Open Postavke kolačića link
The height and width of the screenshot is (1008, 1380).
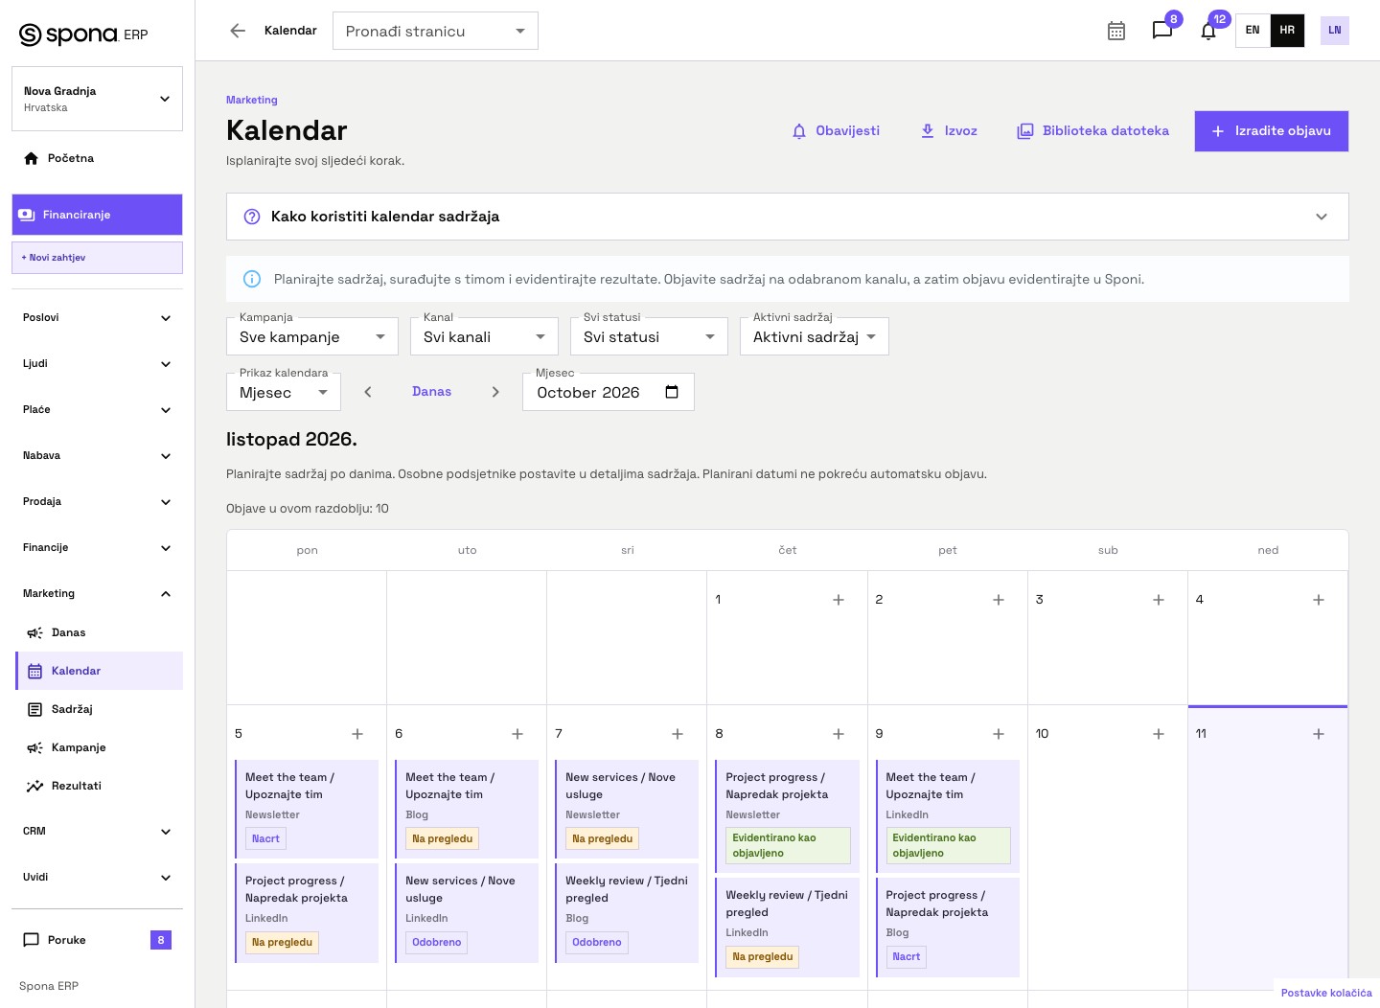click(x=1326, y=993)
